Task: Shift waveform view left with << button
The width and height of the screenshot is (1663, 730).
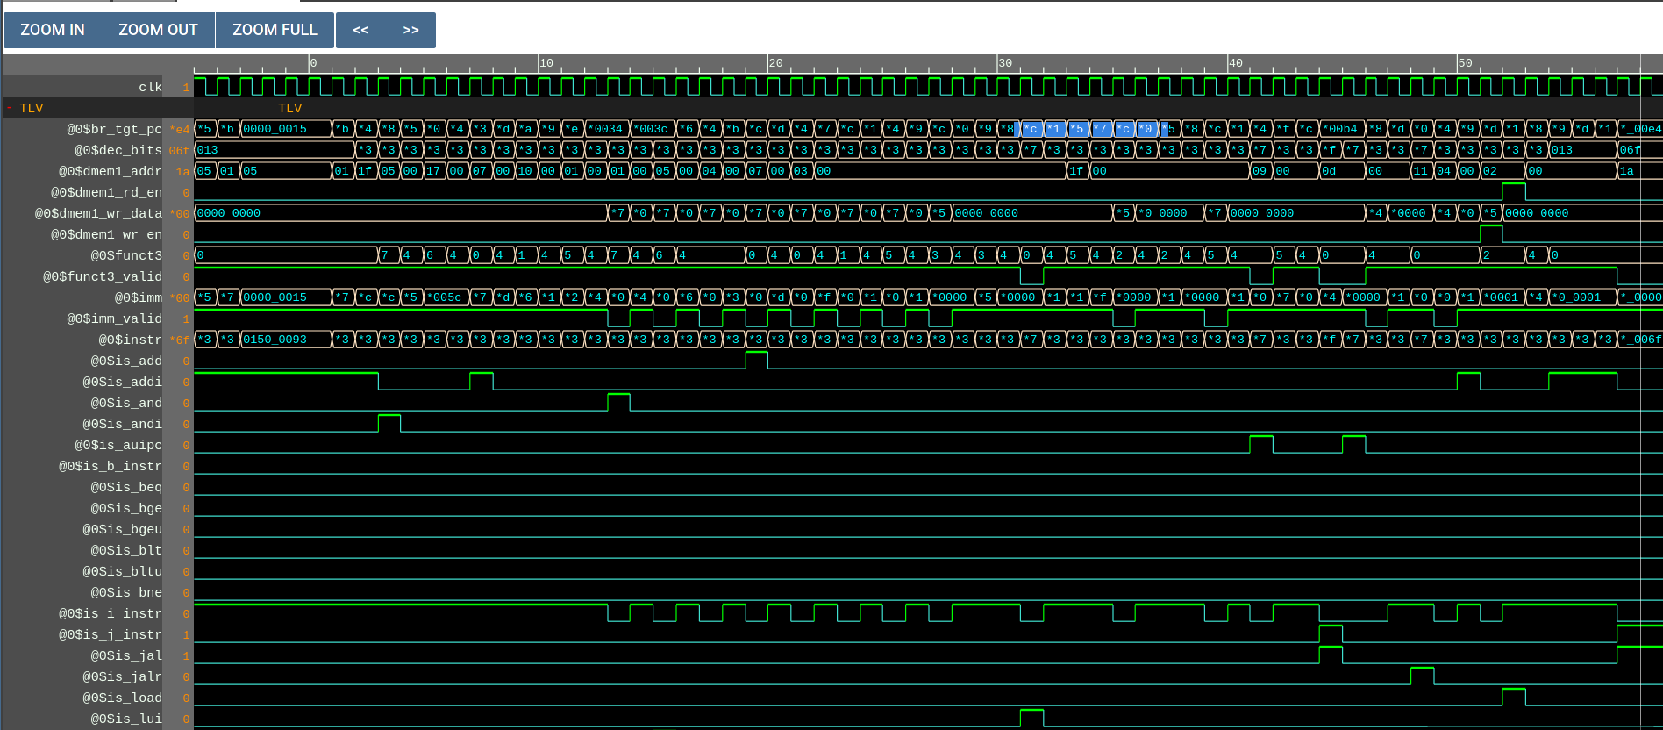Action: tap(360, 30)
